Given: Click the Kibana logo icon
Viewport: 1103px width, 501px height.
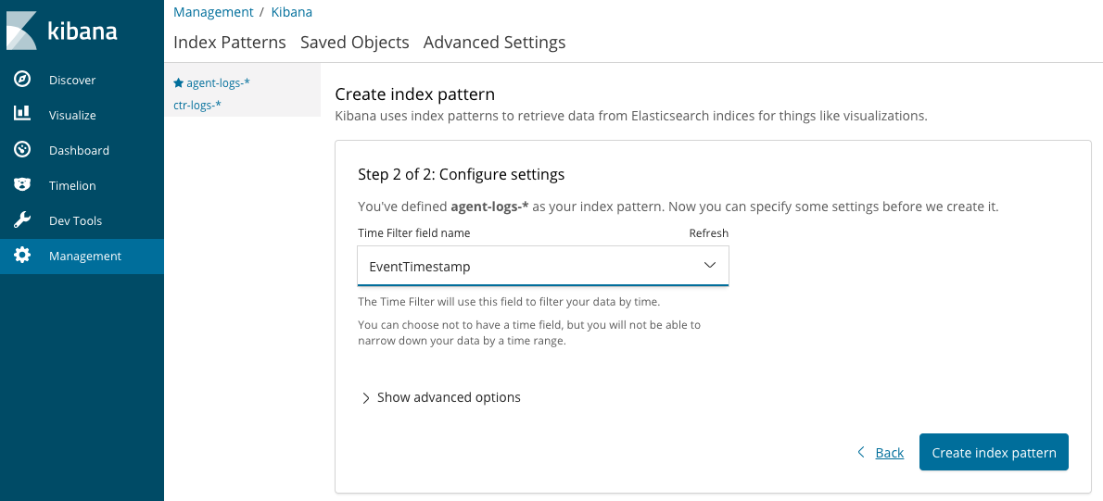Looking at the screenshot, I should point(21,31).
